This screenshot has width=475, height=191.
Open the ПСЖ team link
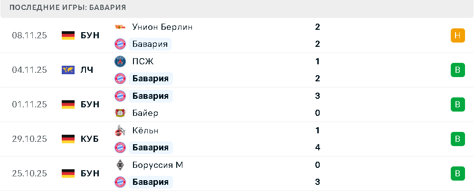143,61
